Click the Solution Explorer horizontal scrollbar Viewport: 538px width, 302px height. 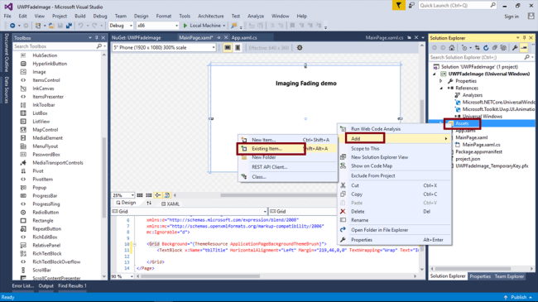pos(473,269)
